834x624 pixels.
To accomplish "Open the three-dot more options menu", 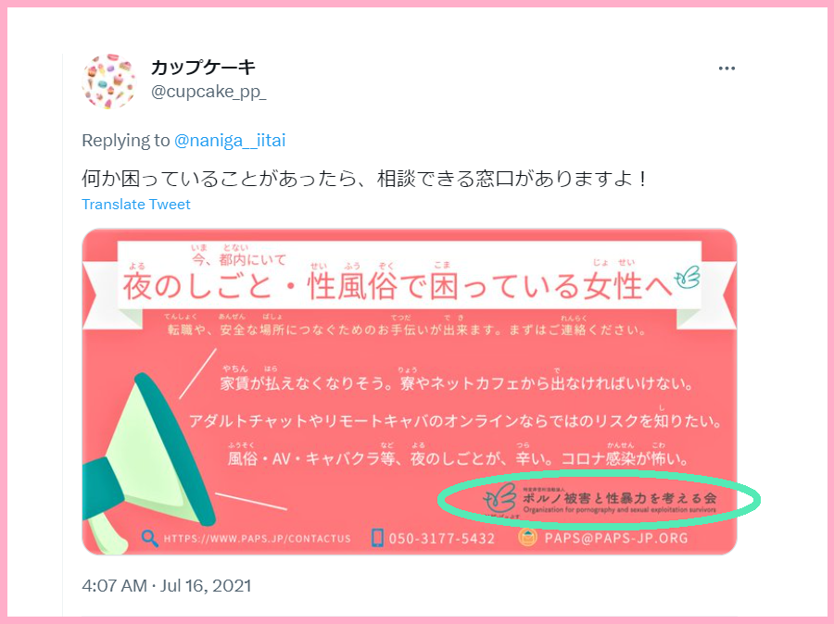I will (727, 69).
